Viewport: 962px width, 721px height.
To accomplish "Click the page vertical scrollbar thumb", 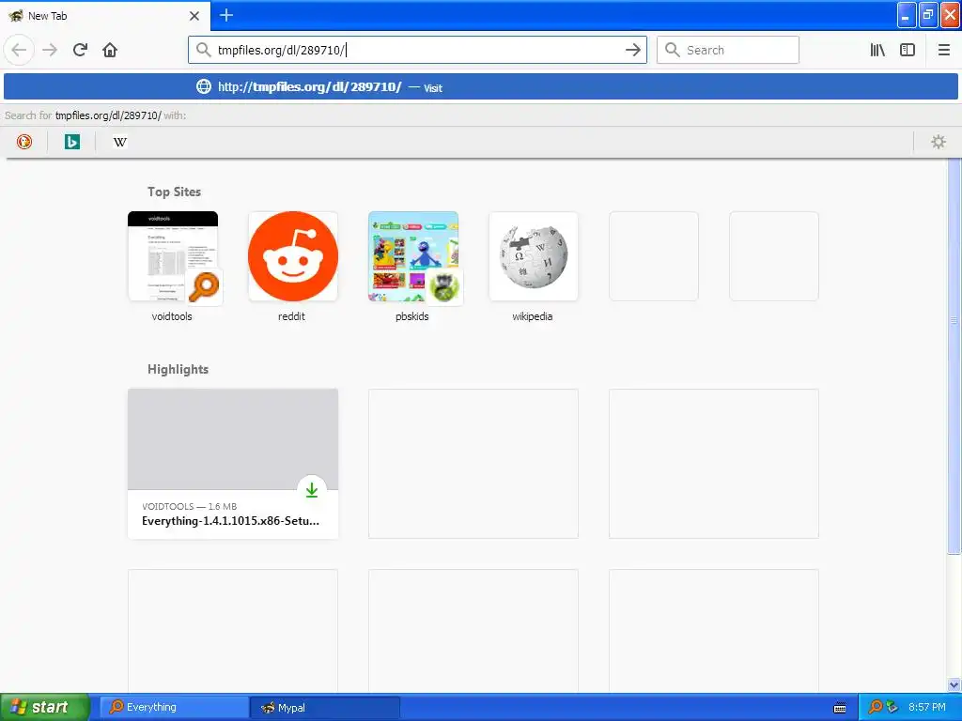I will coord(954,356).
